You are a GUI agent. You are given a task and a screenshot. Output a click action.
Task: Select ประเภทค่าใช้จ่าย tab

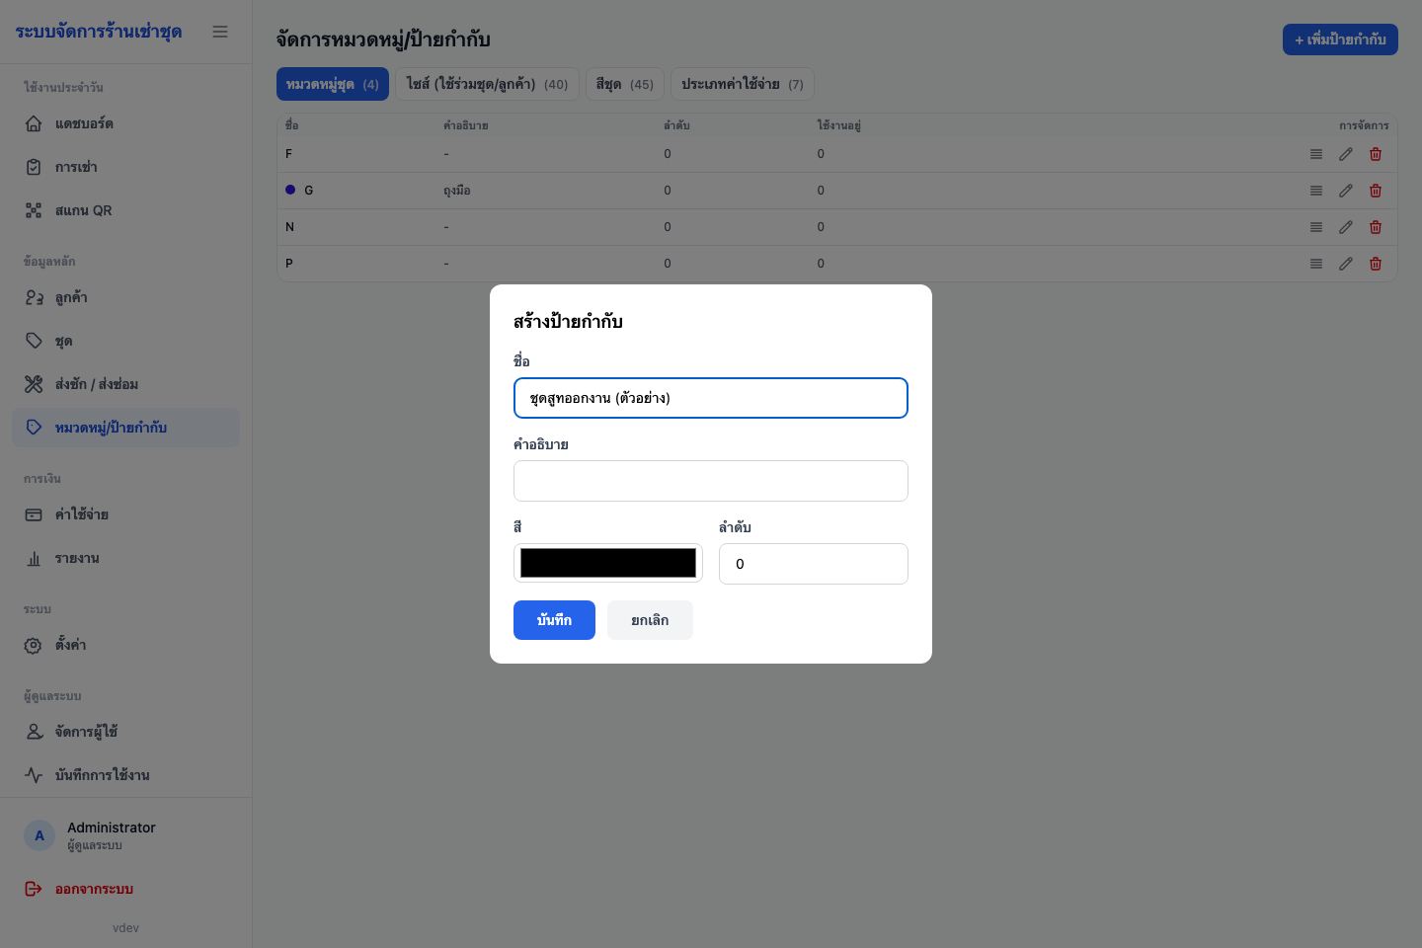point(743,84)
